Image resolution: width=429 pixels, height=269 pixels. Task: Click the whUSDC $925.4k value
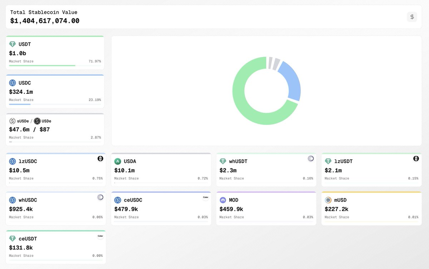click(21, 209)
